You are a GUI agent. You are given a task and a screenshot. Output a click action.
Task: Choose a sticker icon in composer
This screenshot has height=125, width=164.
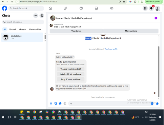pyautogui.click(x=60, y=104)
